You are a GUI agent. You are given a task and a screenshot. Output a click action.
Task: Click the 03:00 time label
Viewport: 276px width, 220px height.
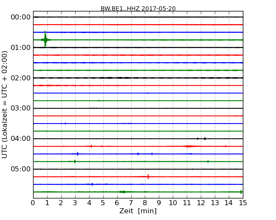coord(21,108)
